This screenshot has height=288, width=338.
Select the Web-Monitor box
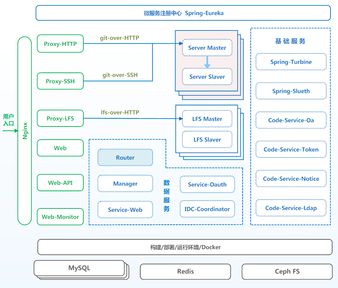pyautogui.click(x=60, y=217)
